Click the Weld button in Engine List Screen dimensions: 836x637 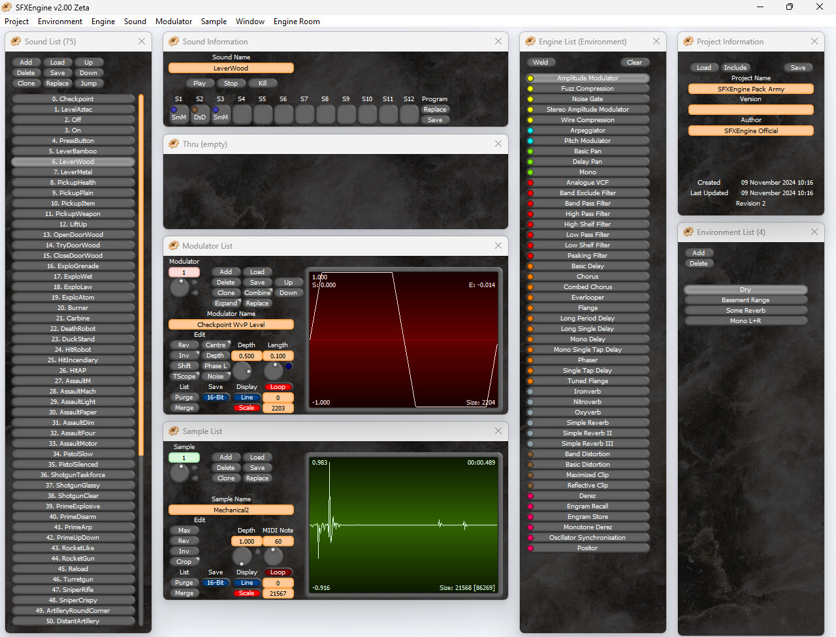pyautogui.click(x=541, y=63)
